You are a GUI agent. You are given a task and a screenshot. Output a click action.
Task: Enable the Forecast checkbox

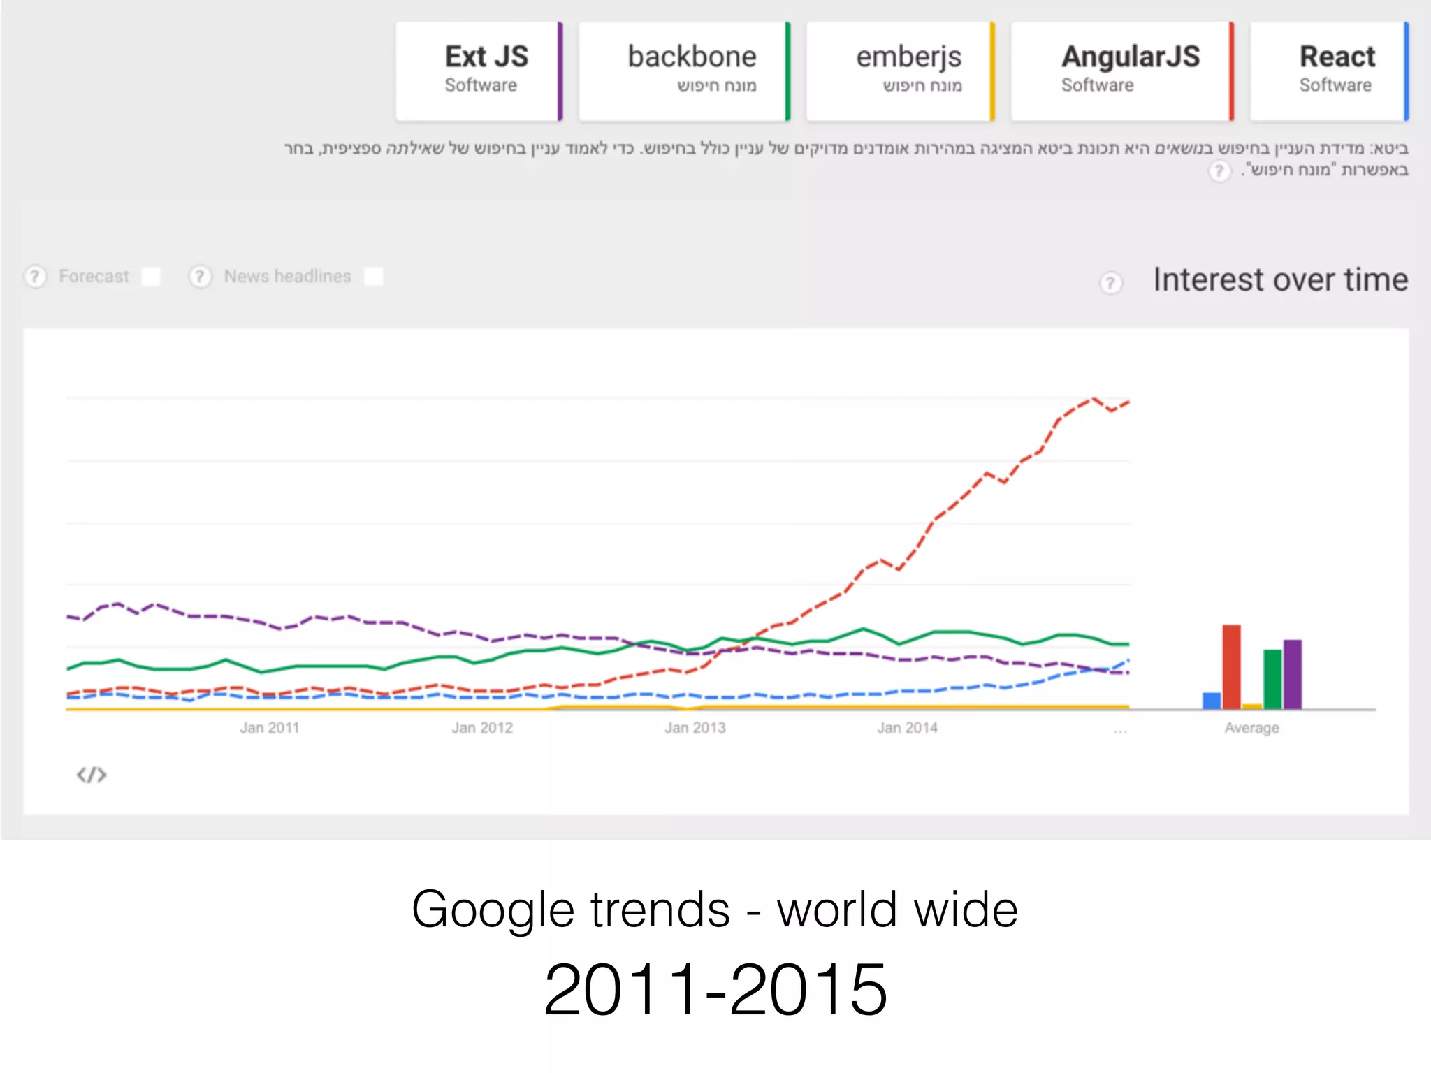151,277
